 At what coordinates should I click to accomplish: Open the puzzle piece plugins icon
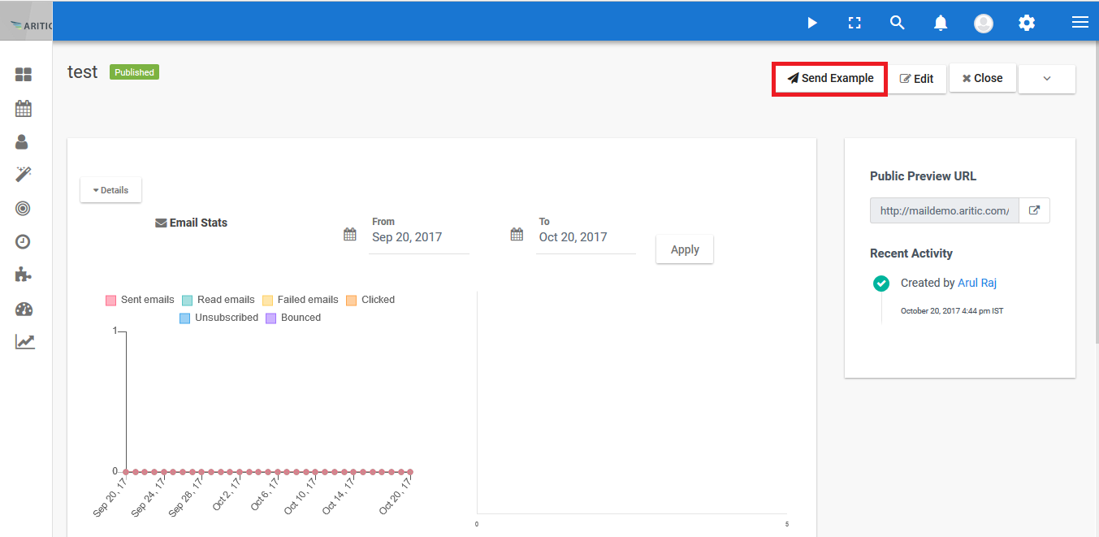[x=24, y=275]
